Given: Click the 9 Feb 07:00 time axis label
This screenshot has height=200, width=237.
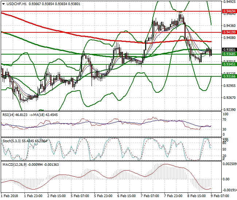Looking at the screenshot, I should (x=220, y=196).
